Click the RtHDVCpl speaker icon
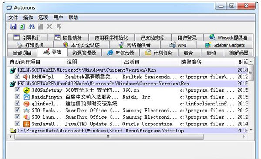Screen dimensions: 261x159 click(x=27, y=77)
